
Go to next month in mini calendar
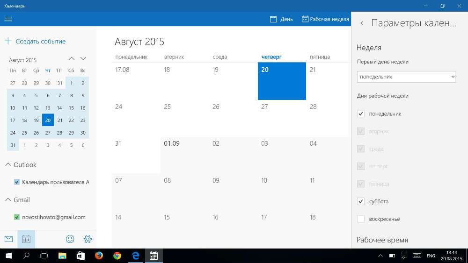(83, 59)
